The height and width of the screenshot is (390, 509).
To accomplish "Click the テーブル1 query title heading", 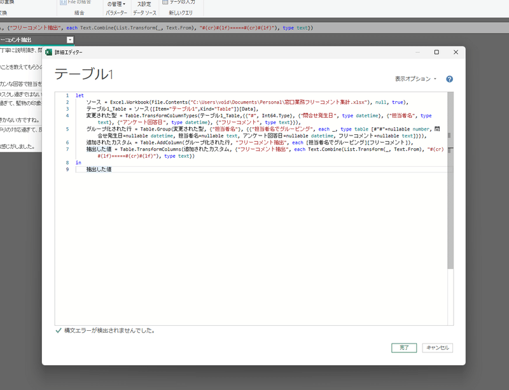I will [84, 74].
